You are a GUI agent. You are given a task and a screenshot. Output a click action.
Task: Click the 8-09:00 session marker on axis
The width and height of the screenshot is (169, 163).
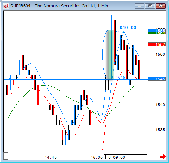117,157
